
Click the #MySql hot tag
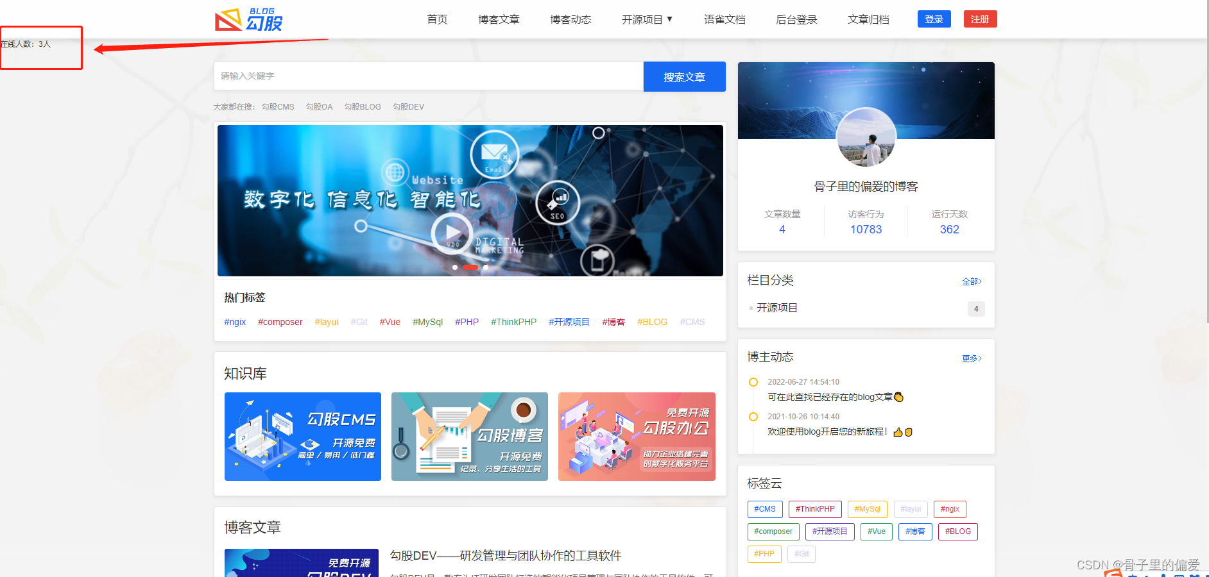427,322
